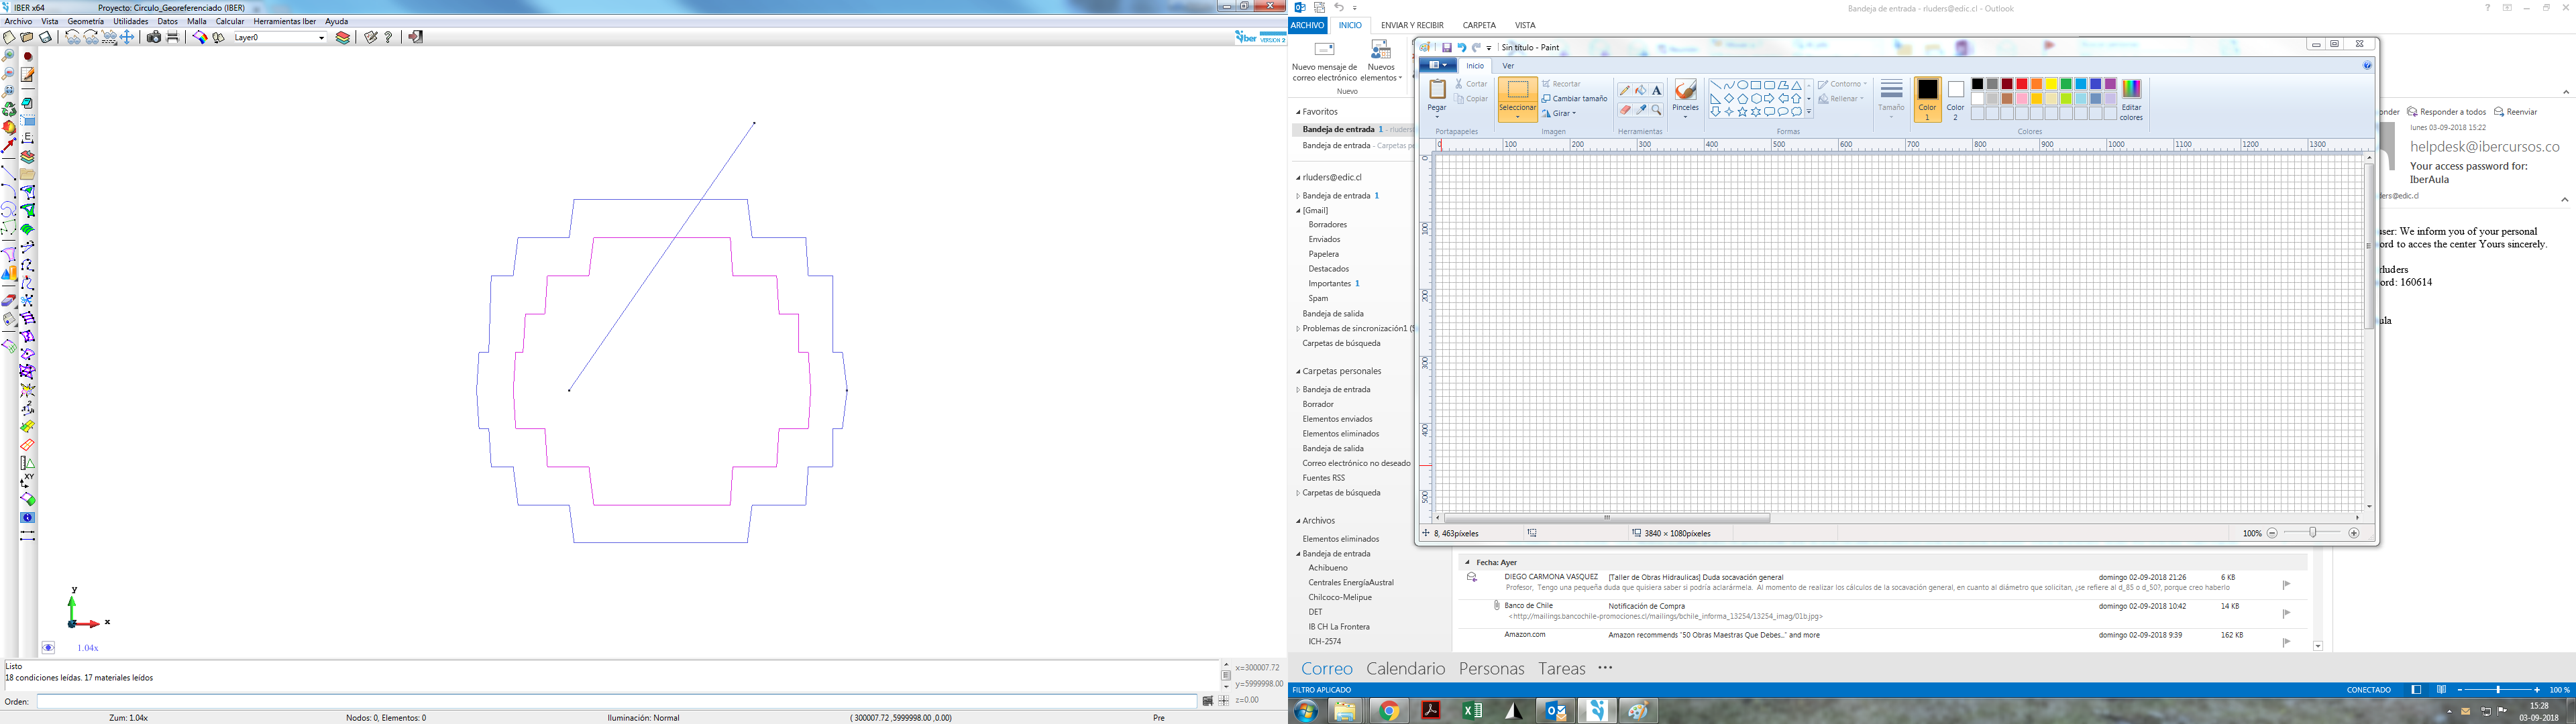Switch to Ver tab in Paint
Viewport: 2576px width, 724px height.
pyautogui.click(x=1509, y=66)
